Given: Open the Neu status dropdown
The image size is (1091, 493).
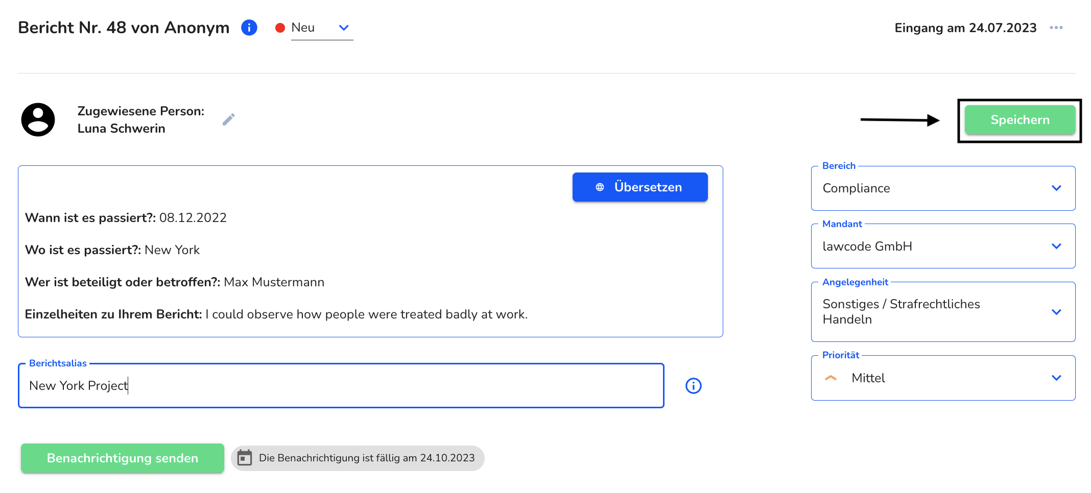Looking at the screenshot, I should click(x=322, y=28).
